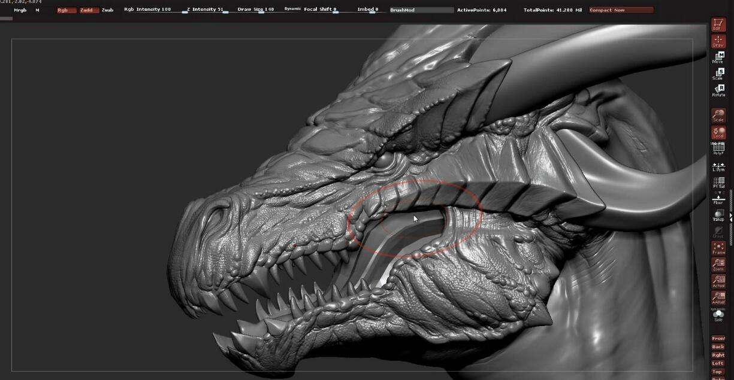Click the Zoom document icon
Viewport: 734px width, 380px height.
(x=718, y=265)
